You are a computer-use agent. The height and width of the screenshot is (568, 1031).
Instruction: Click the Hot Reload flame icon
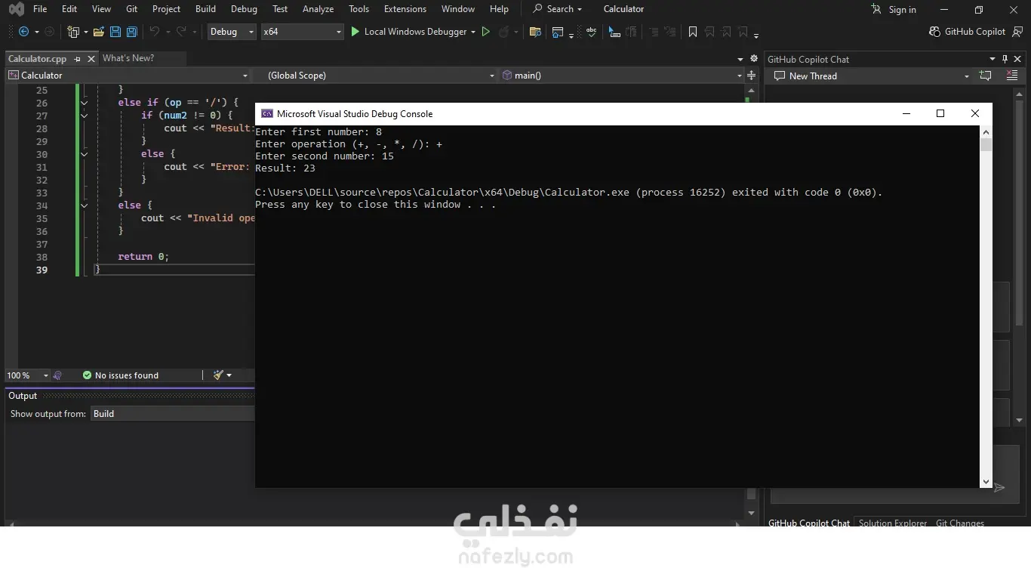(x=503, y=32)
